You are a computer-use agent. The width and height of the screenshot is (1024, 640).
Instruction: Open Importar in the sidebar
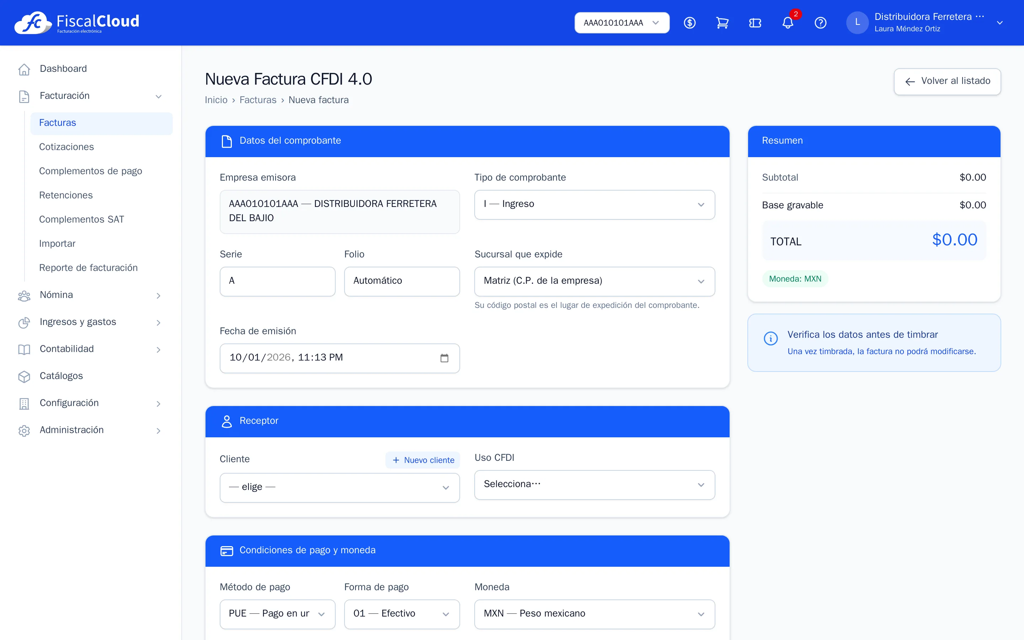click(101, 244)
